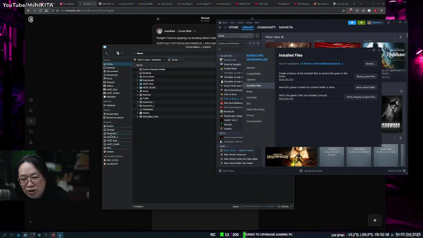The image size is (423, 238).
Task: Click Steam back navigation arrow
Action: [220, 27]
